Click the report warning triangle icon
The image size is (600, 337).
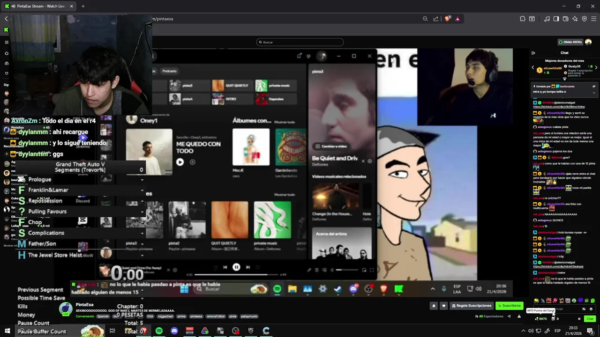(519, 316)
